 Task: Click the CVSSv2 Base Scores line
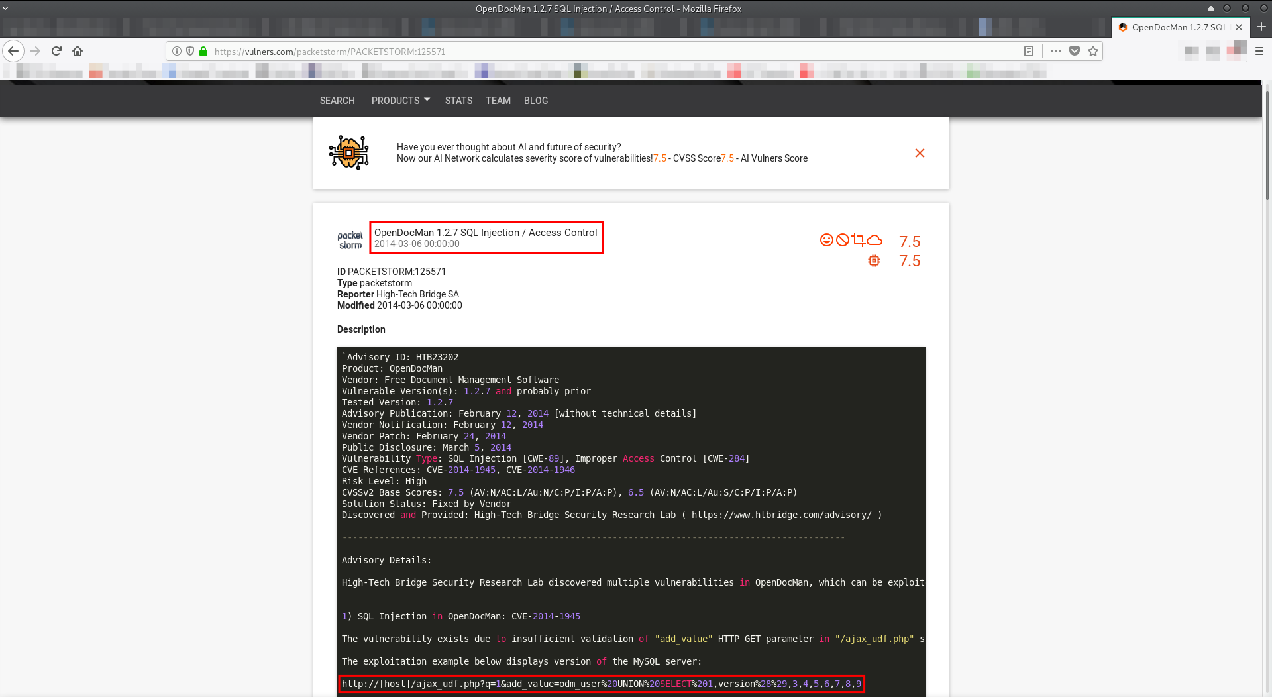click(570, 492)
